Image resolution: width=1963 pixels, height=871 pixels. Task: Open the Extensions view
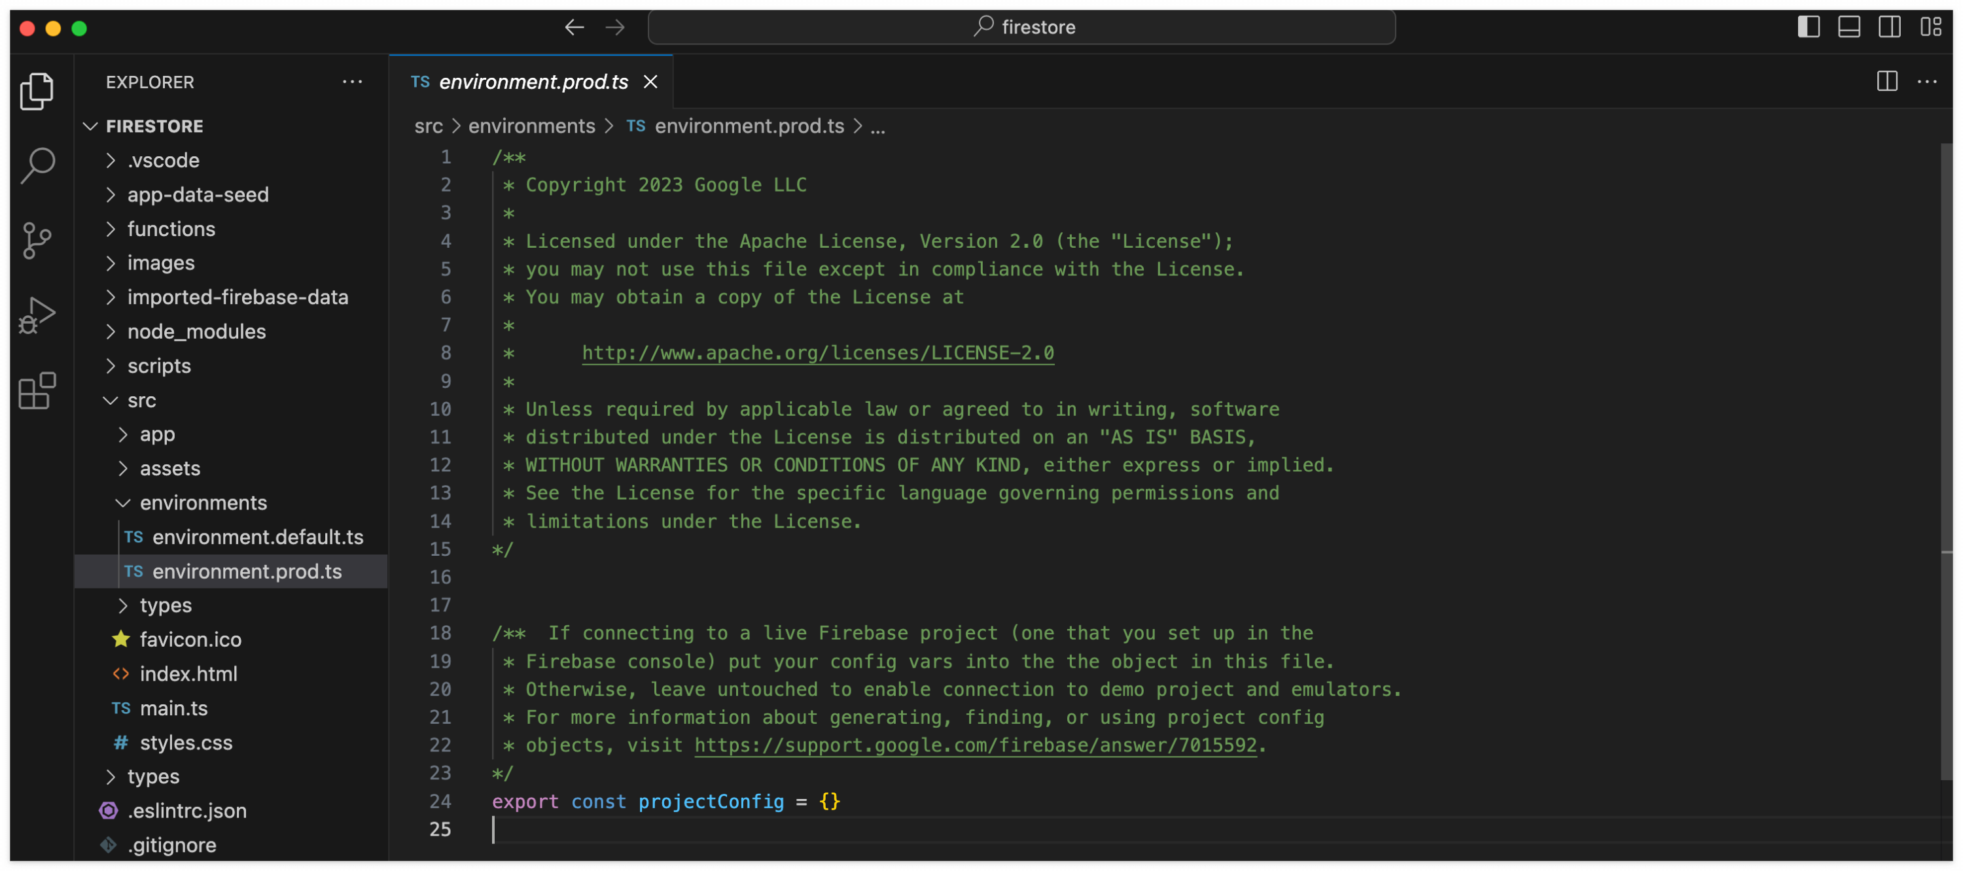tap(37, 391)
